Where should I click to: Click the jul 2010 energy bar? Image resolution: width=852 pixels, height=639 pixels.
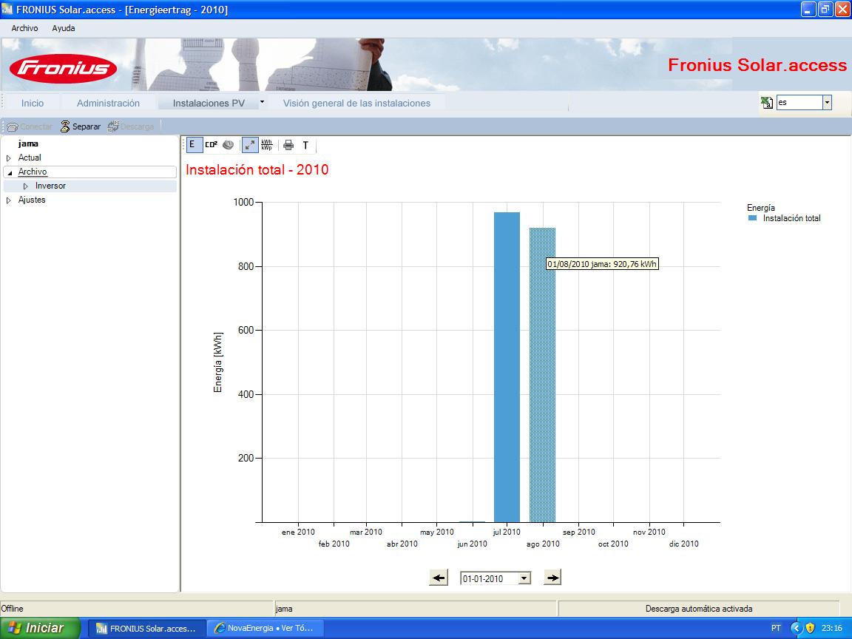tap(507, 368)
